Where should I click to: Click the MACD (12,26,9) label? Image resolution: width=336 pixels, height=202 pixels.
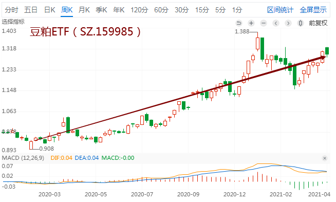23,158
